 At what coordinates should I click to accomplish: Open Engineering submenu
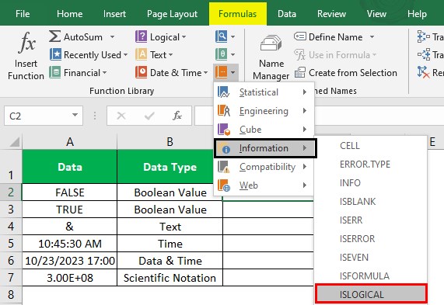tap(264, 111)
